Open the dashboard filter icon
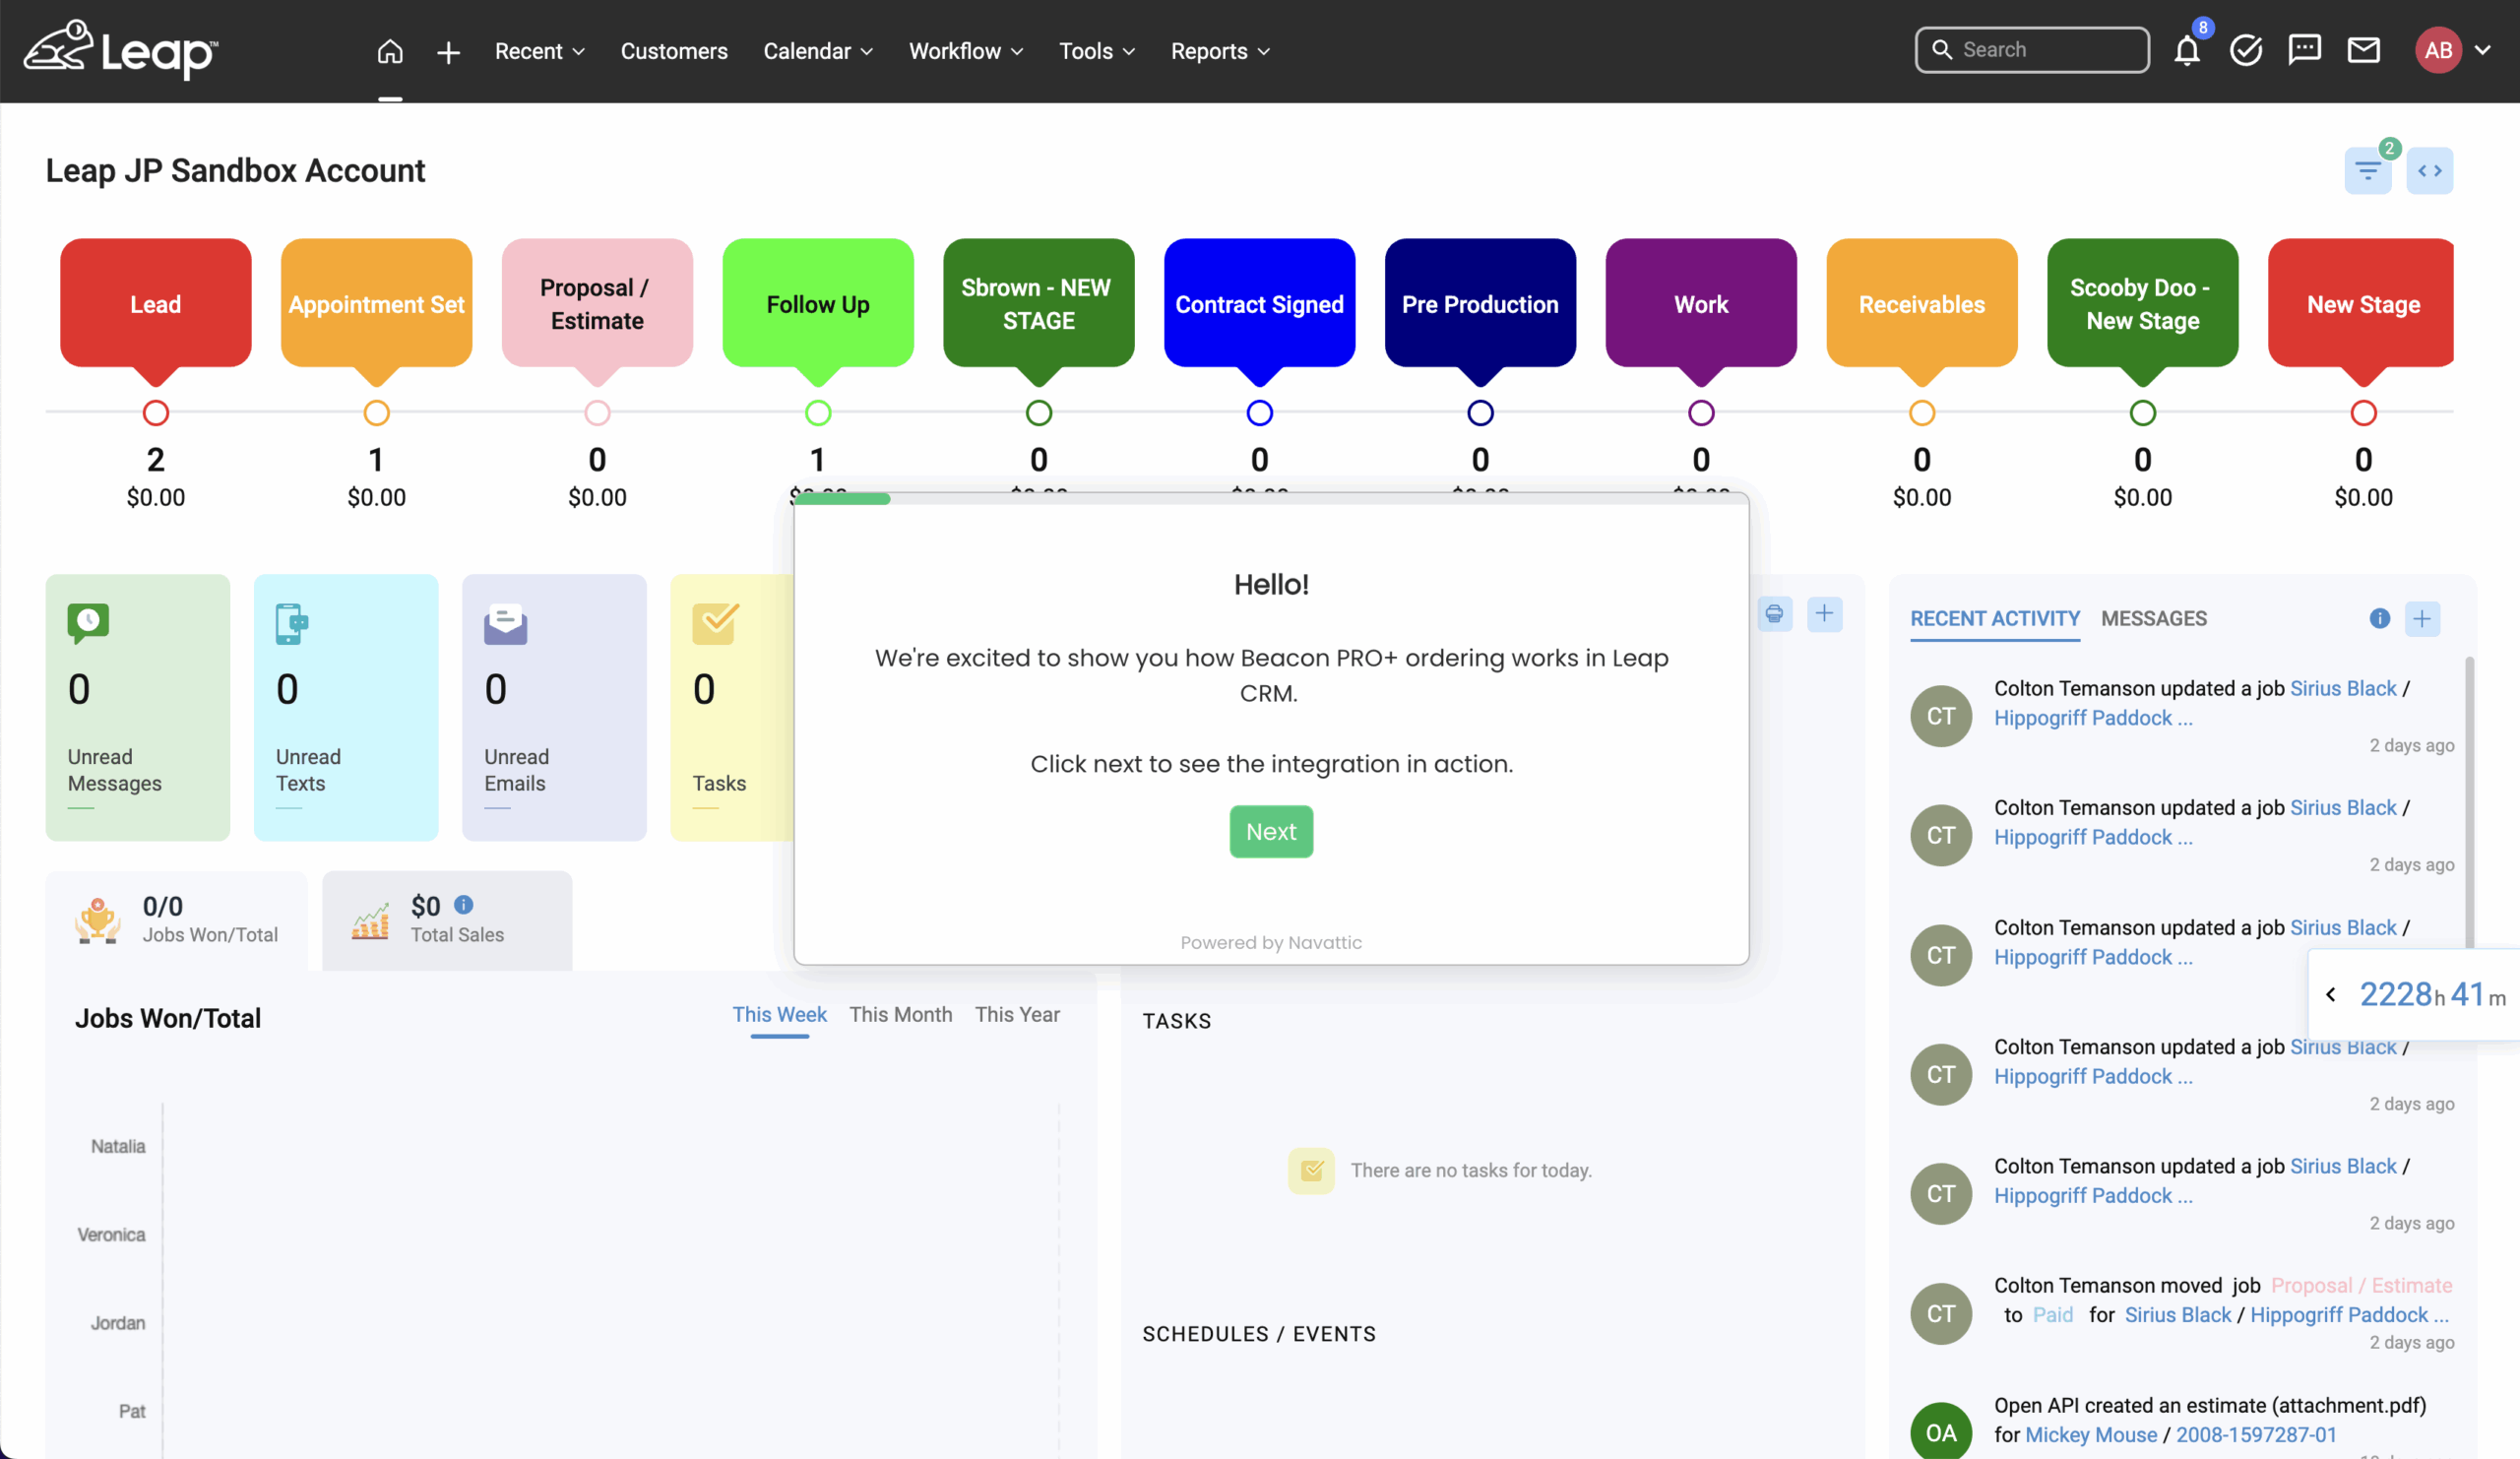 2367,170
